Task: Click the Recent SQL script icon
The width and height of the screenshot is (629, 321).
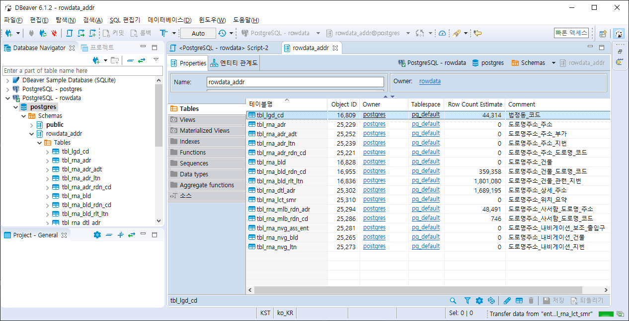Action: (x=81, y=33)
